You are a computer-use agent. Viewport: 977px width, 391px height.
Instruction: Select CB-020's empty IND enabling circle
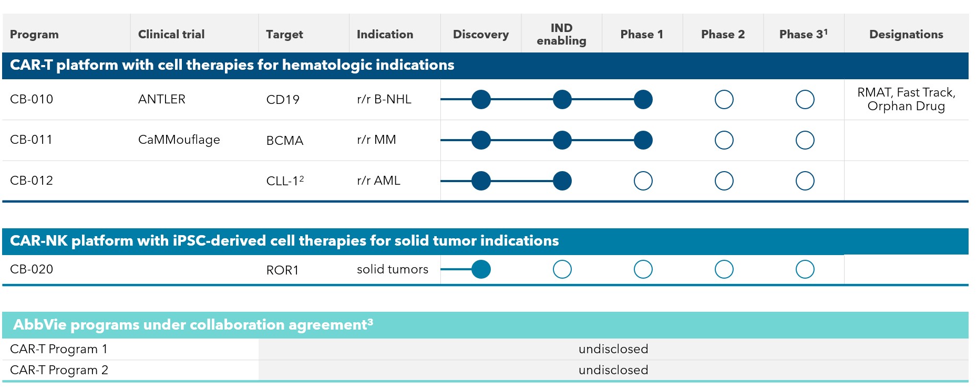coord(562,269)
